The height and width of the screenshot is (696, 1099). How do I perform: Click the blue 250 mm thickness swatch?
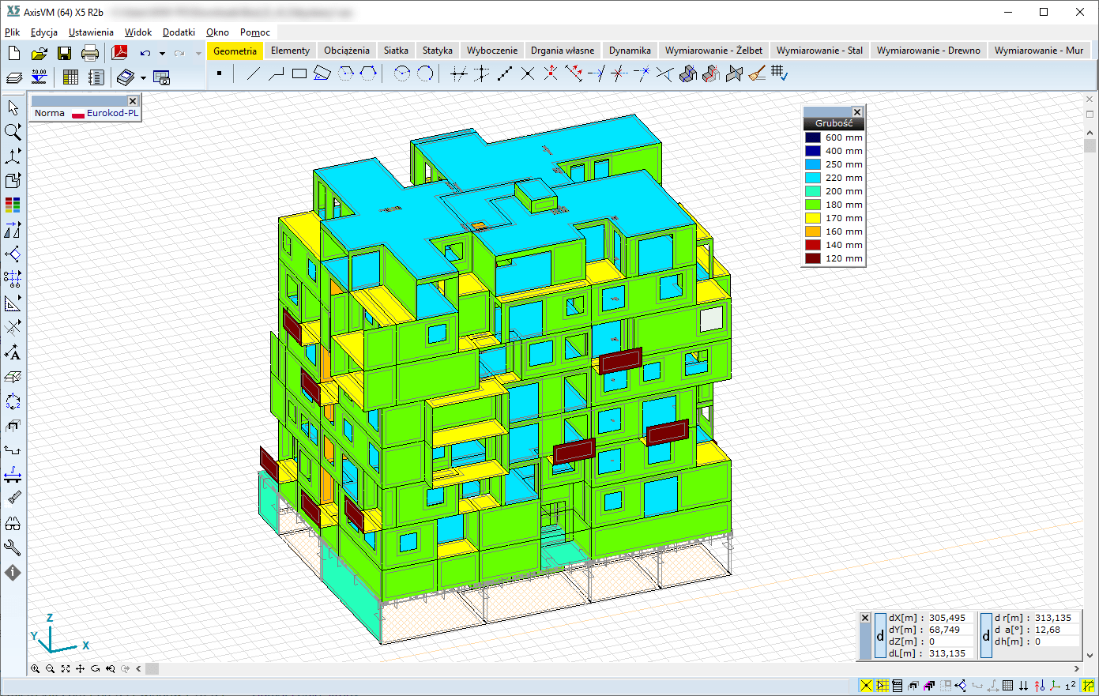pyautogui.click(x=813, y=164)
